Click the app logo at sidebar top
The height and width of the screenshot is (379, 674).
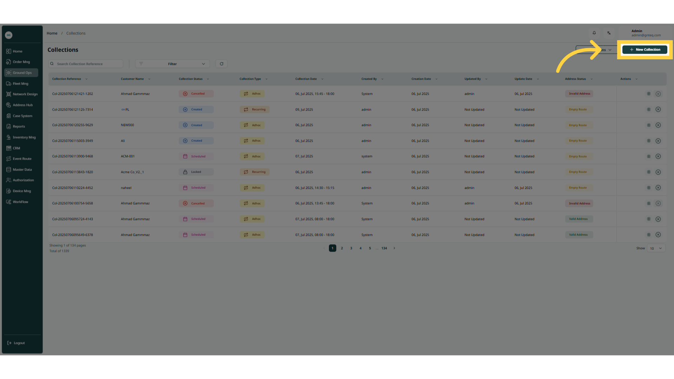[x=9, y=35]
